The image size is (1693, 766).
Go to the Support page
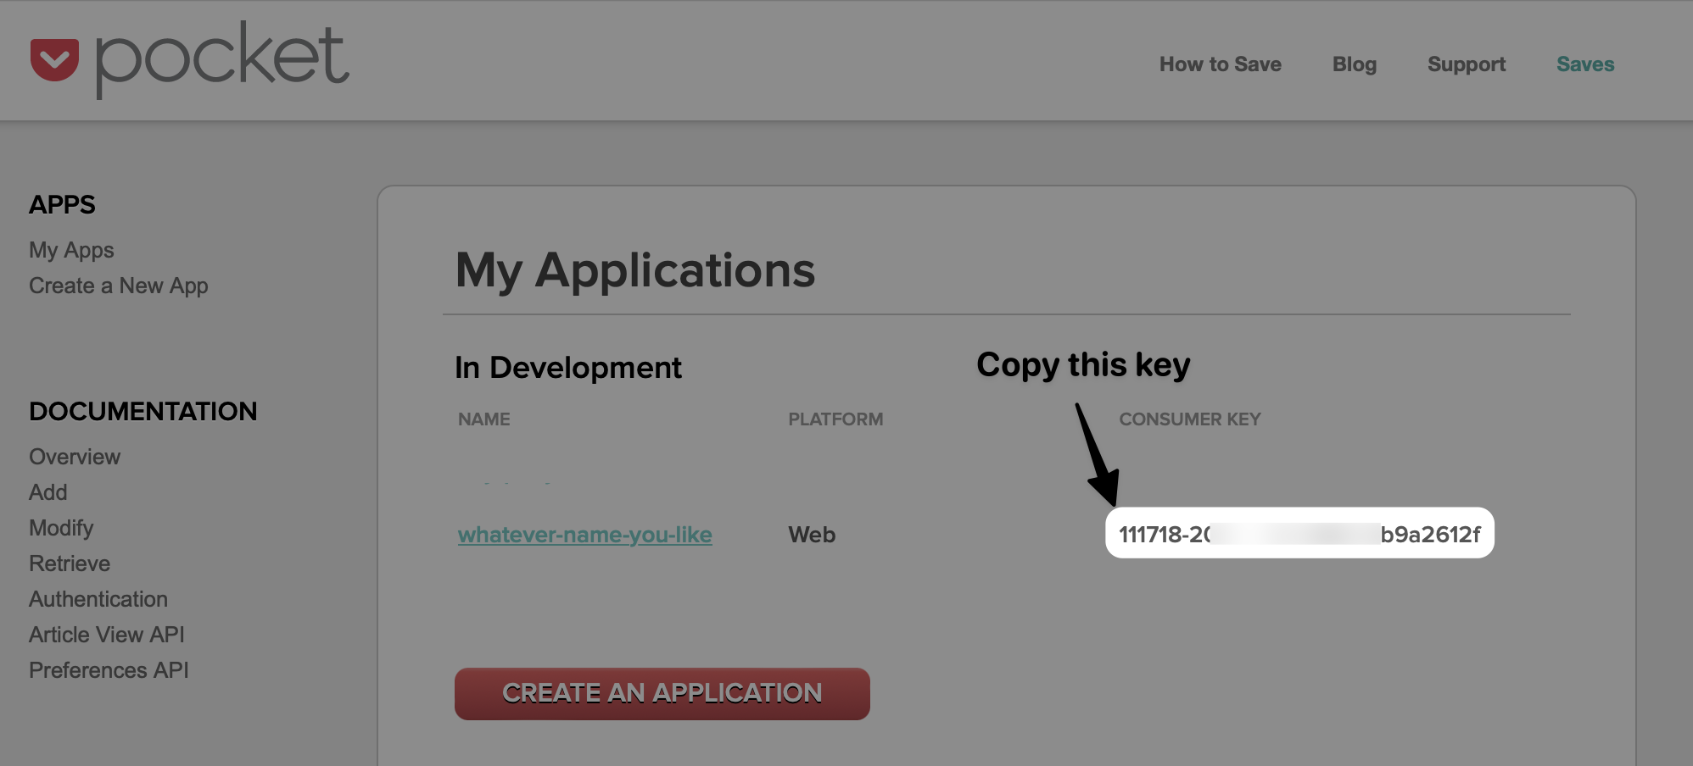click(1466, 64)
